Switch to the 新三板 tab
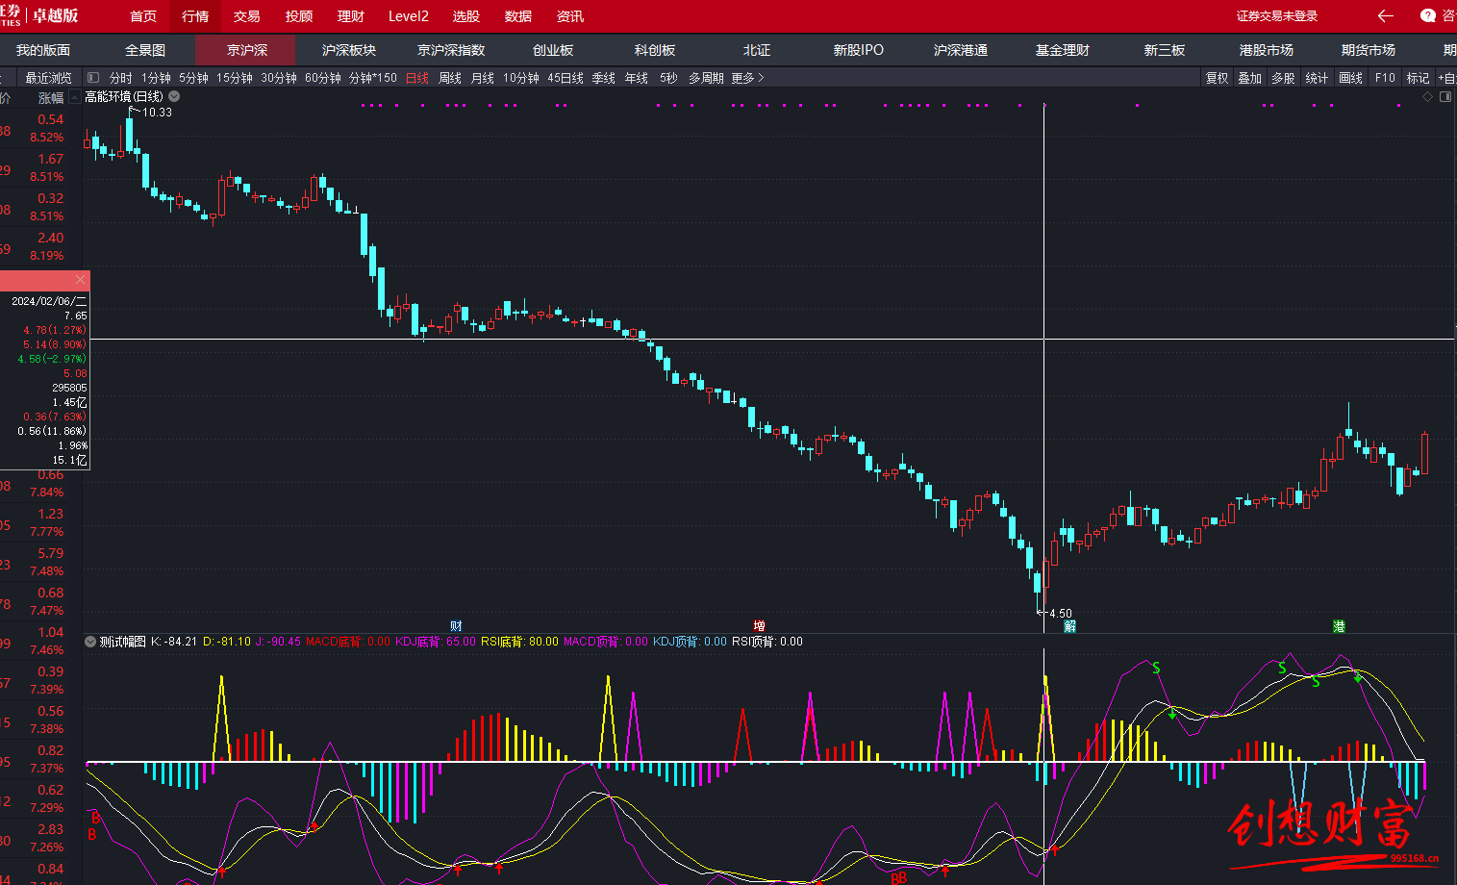 tap(1165, 50)
